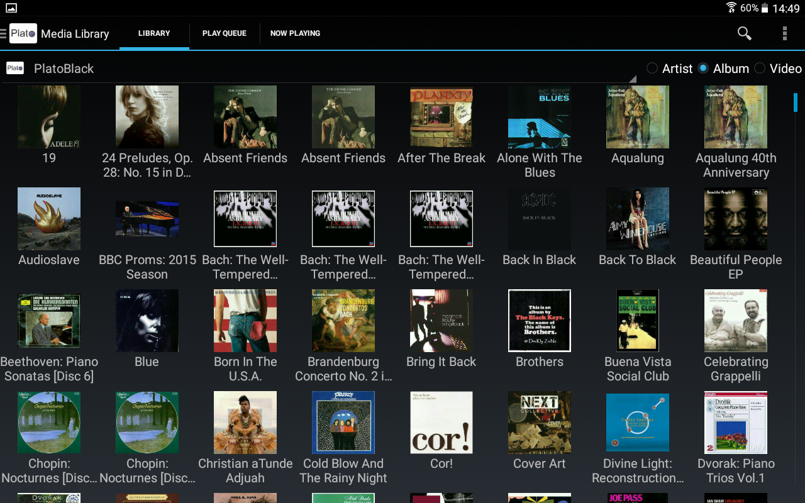Select the Artist radio button
This screenshot has height=503, width=805.
pos(652,68)
